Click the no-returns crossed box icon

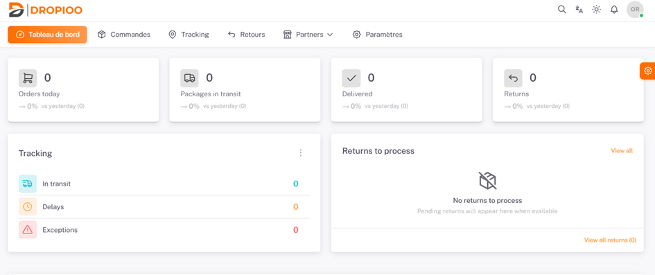(487, 180)
